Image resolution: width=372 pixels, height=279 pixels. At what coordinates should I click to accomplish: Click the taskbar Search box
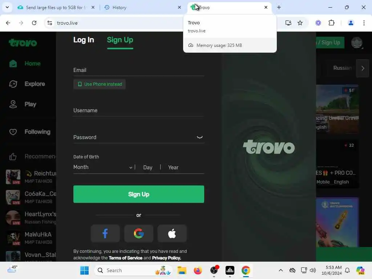pyautogui.click(x=133, y=270)
